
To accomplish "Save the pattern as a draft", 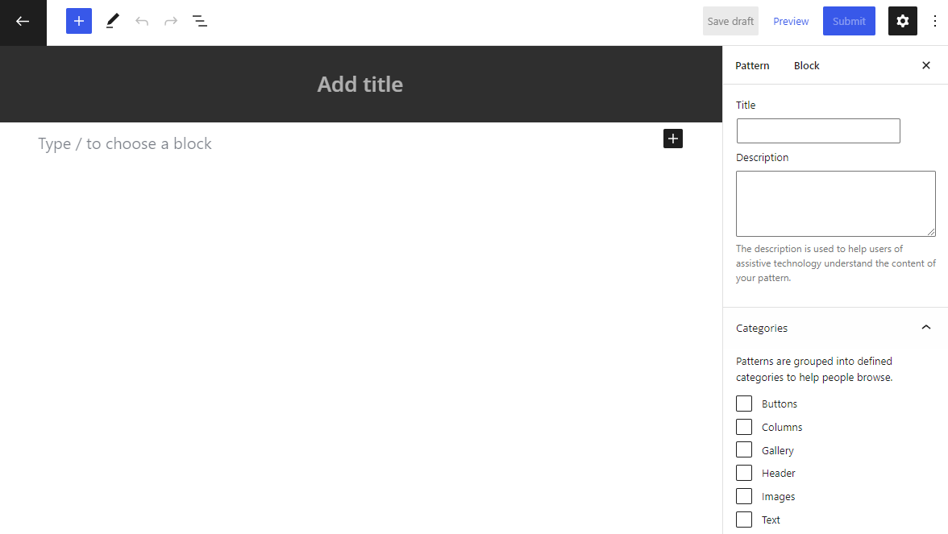I will coord(730,21).
